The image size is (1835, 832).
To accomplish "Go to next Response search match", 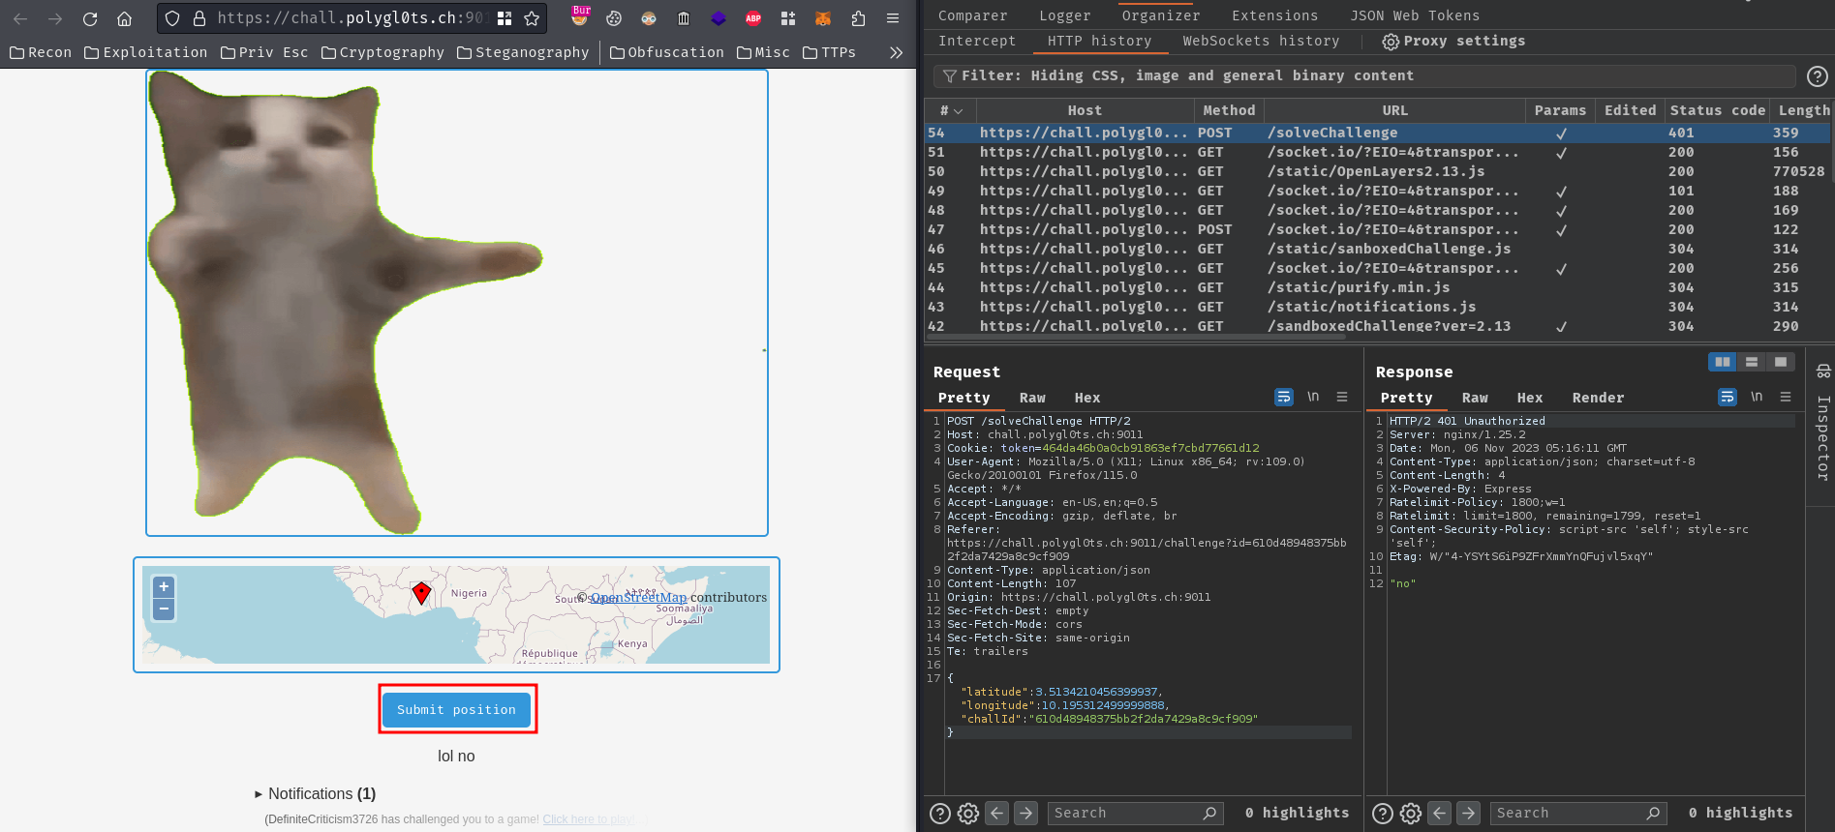I will tap(1468, 813).
